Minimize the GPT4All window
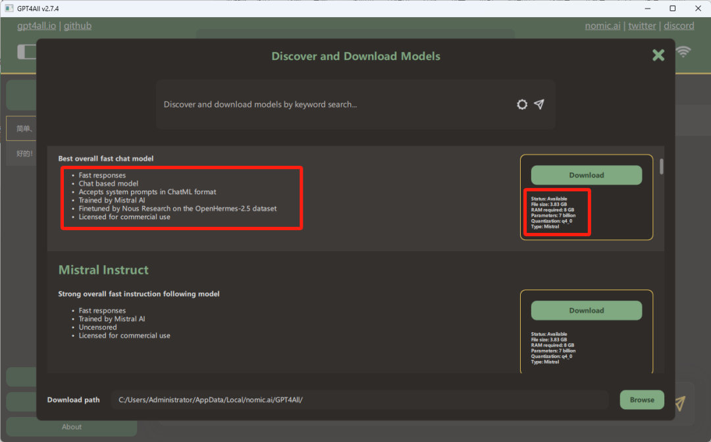The image size is (711, 442). pyautogui.click(x=648, y=9)
